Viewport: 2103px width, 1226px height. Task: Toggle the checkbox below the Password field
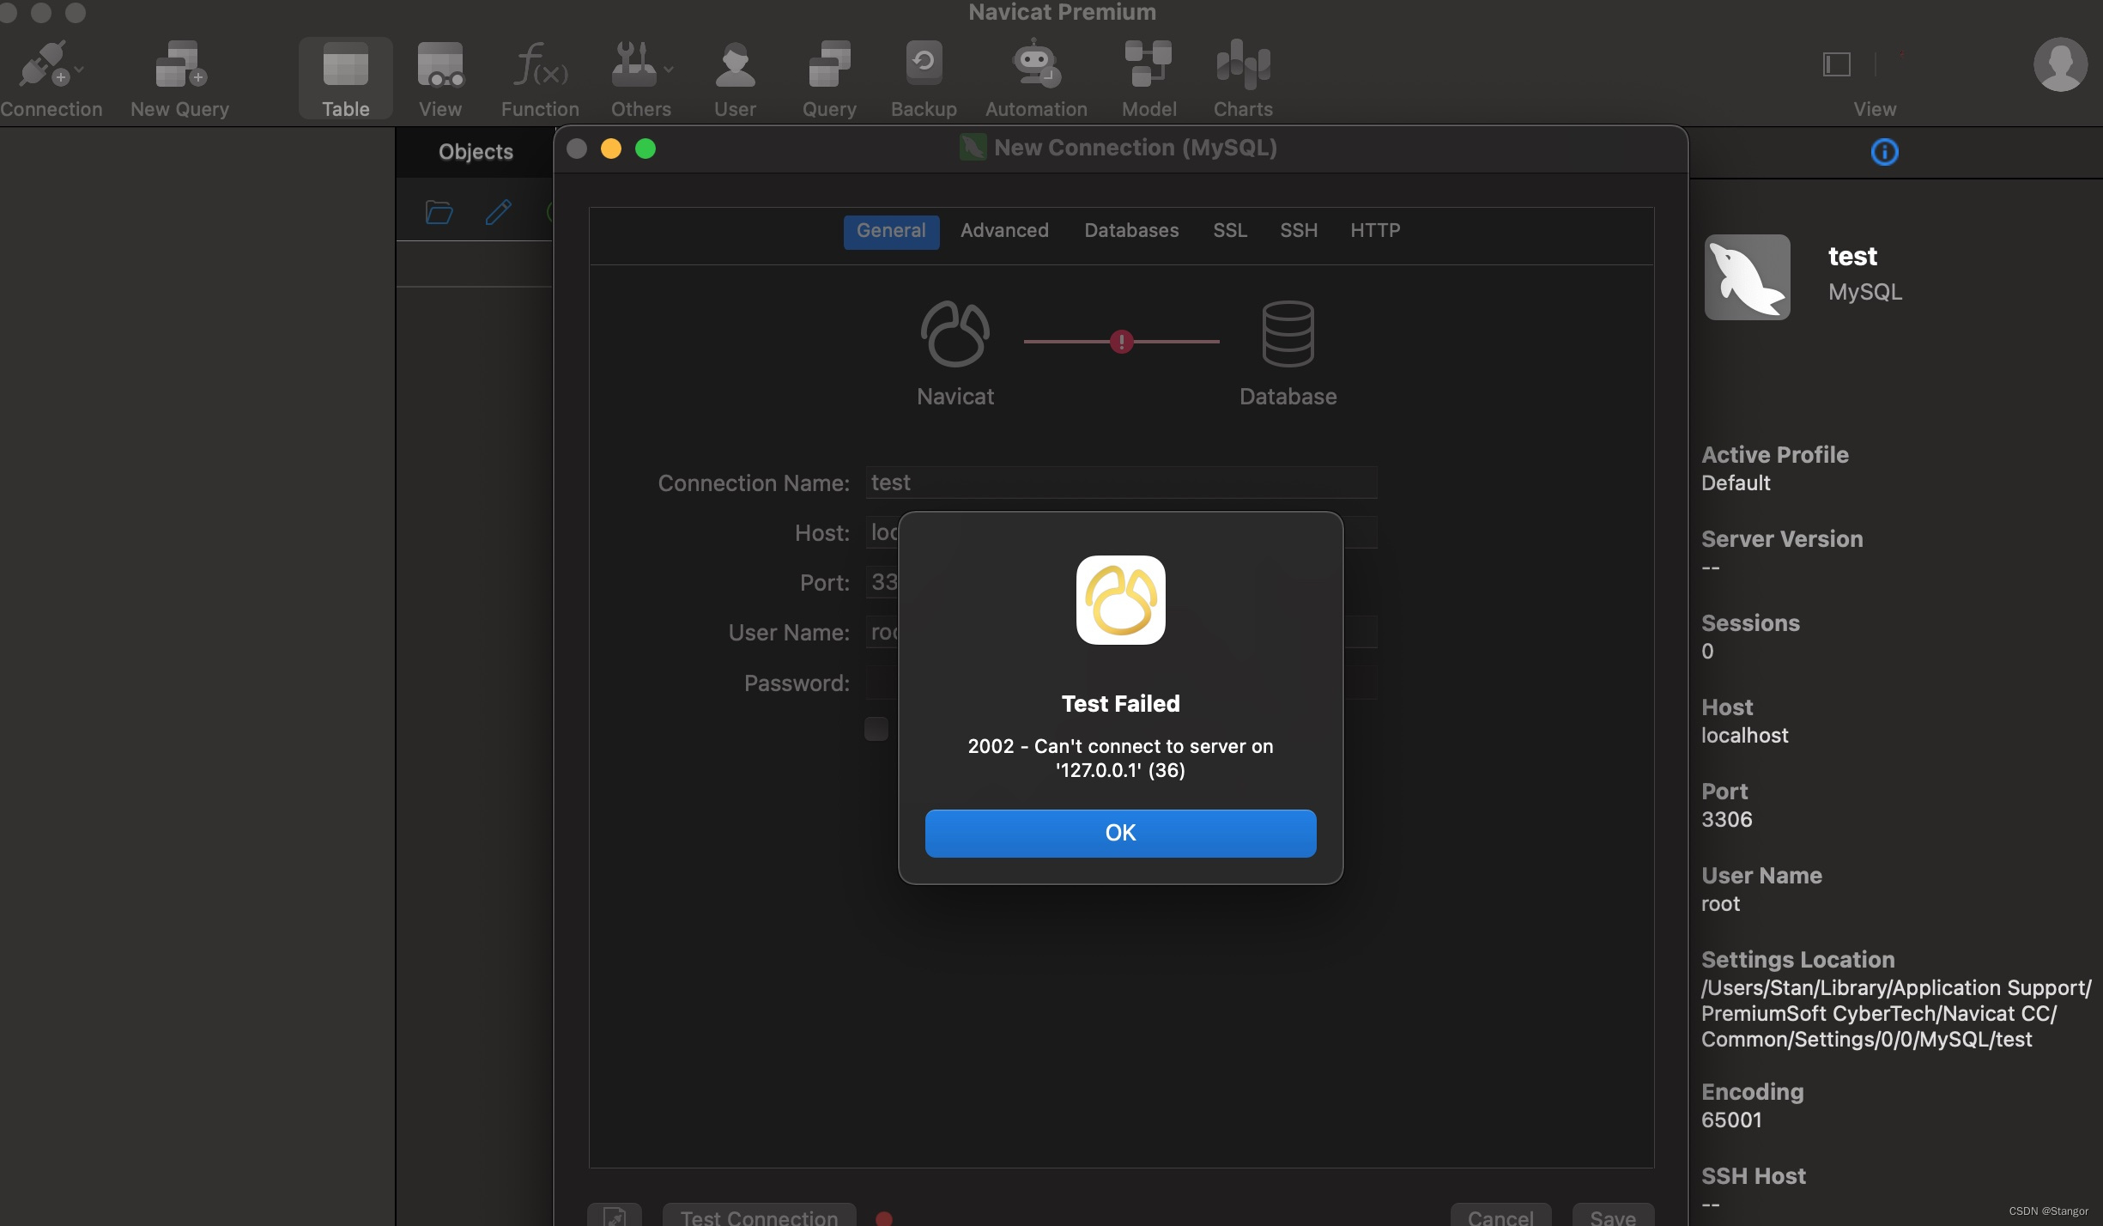876,729
